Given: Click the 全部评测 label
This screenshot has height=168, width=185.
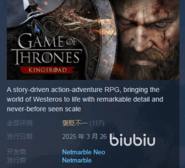Looking at the screenshot, I should [x=20, y=123].
